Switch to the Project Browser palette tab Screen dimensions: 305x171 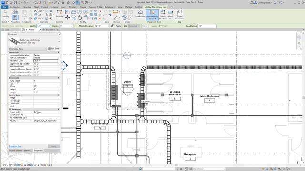pos(20,150)
